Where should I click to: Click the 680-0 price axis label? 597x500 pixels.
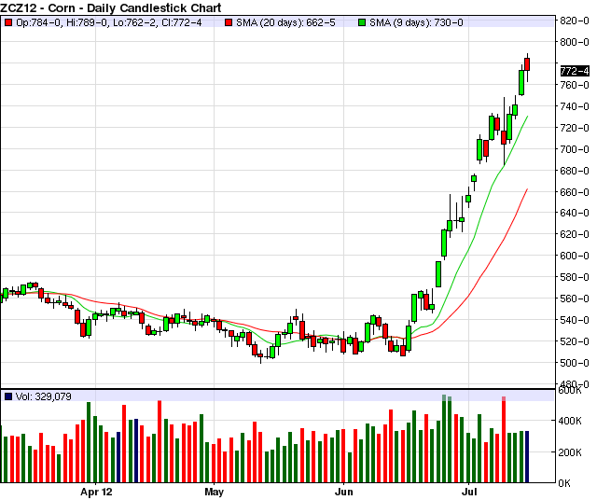coord(575,170)
